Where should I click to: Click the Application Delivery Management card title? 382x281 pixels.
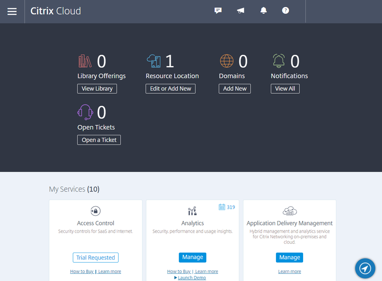289,223
